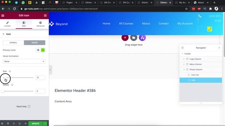Open the Need Help link
Image resolution: width=225 pixels, height=126 pixels.
tap(24, 106)
